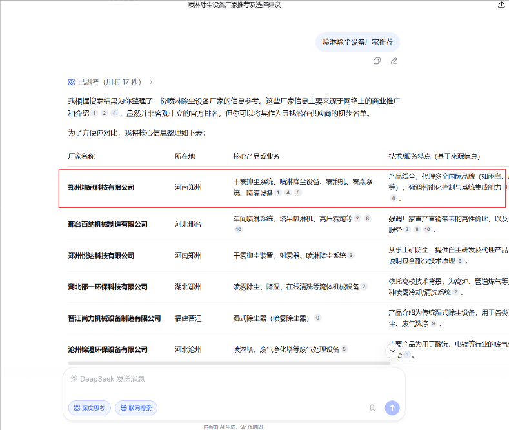Open citation 1 after 喷淋设备 in 郑州精冠 row
Screen dimensions: 509x430
278,192
